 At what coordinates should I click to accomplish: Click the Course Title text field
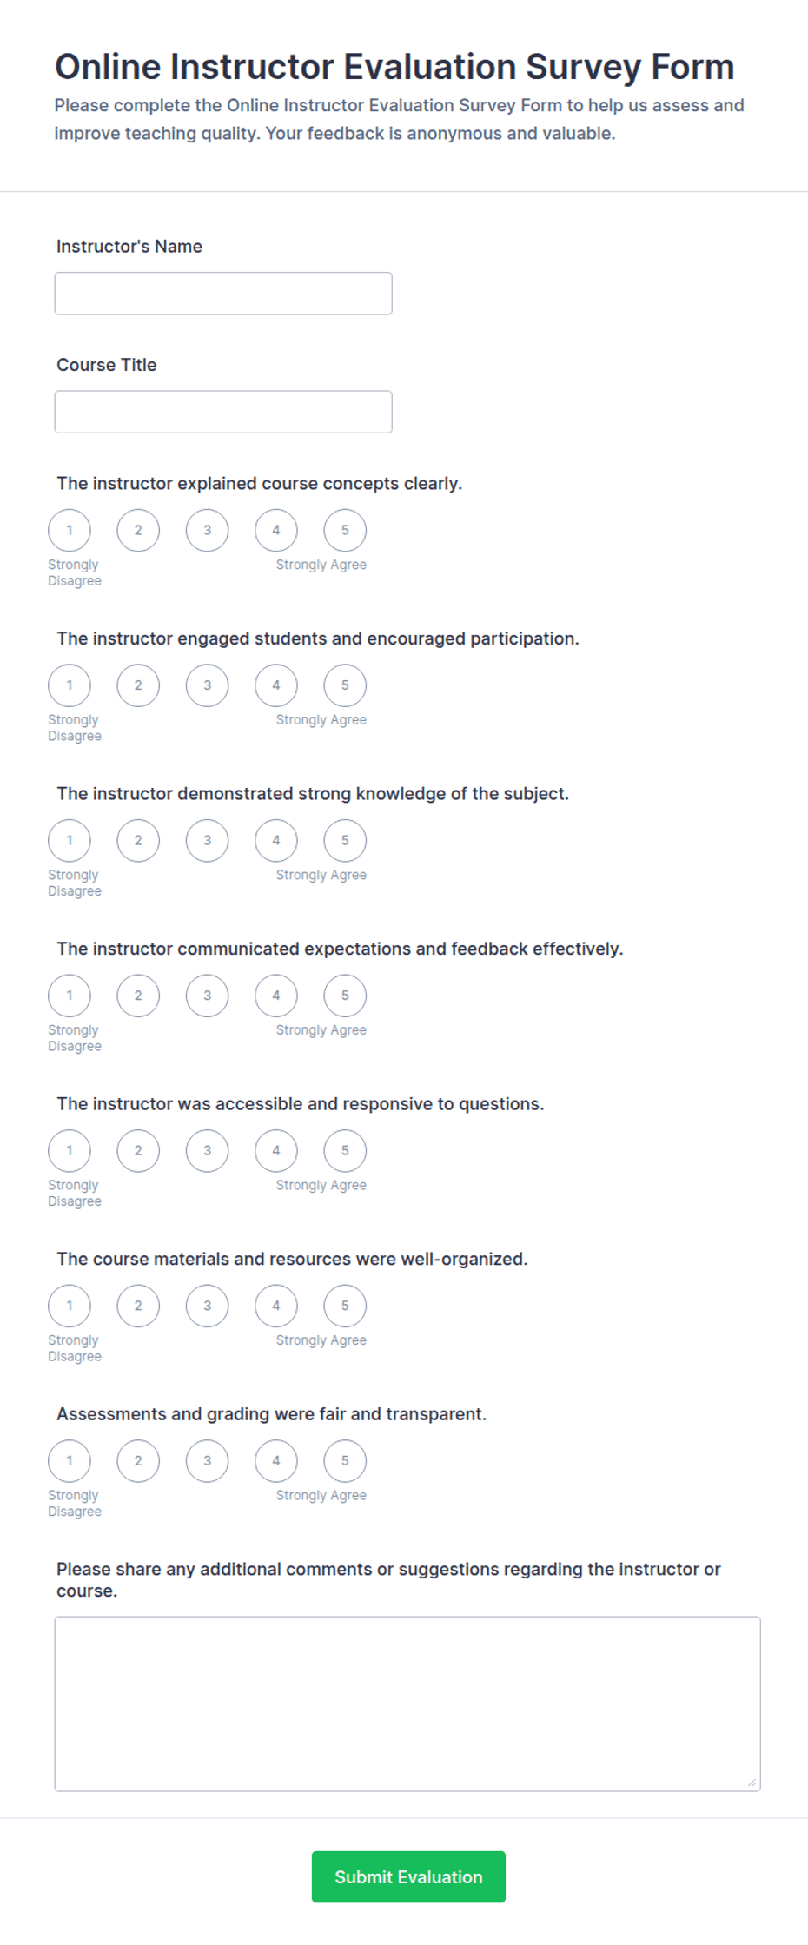click(223, 412)
